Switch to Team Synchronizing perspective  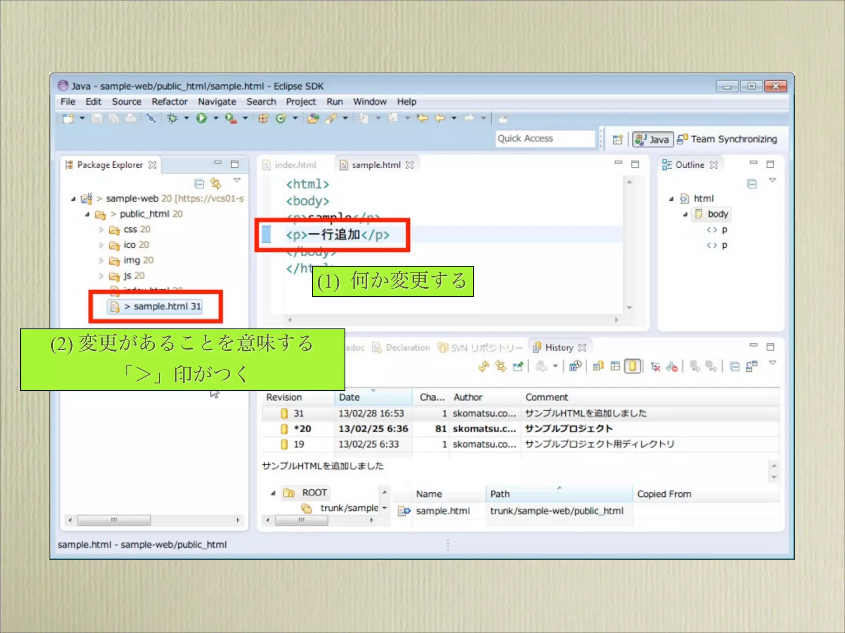(728, 139)
